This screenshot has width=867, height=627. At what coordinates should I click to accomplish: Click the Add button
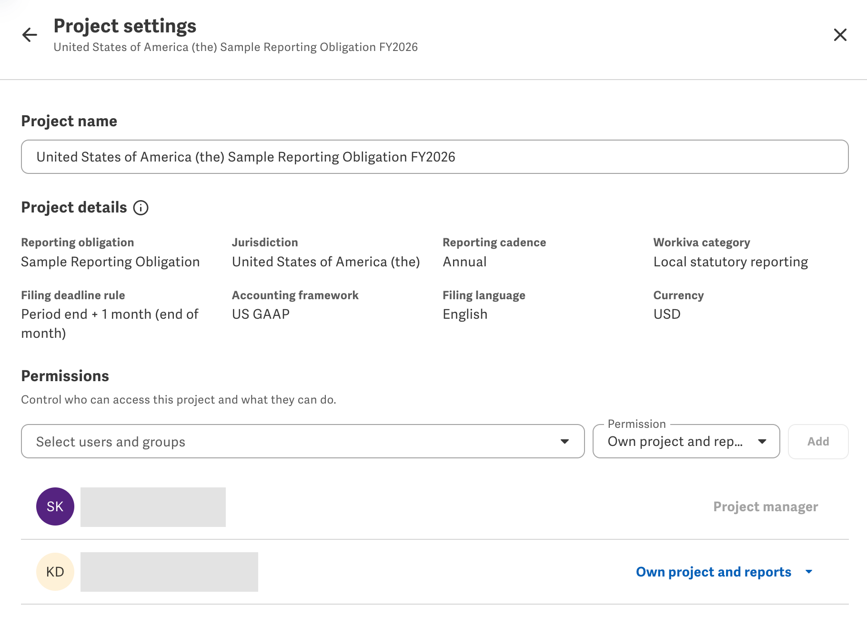pyautogui.click(x=818, y=442)
